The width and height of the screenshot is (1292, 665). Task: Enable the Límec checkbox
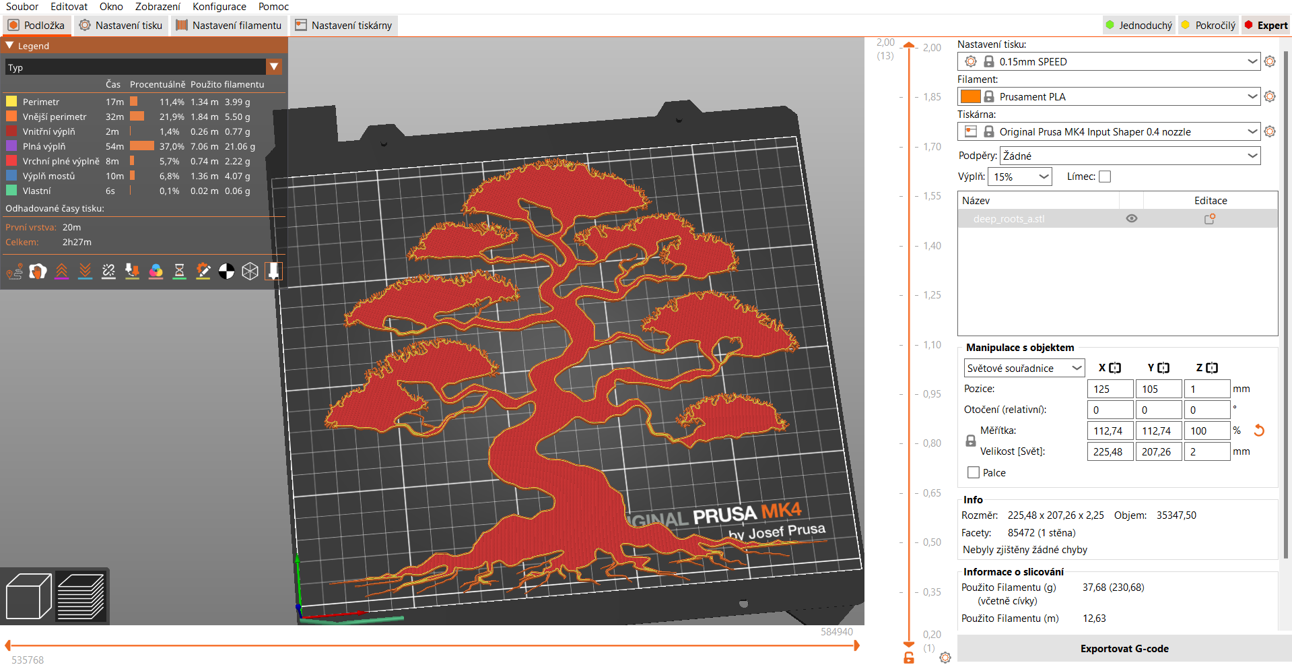pyautogui.click(x=1105, y=176)
